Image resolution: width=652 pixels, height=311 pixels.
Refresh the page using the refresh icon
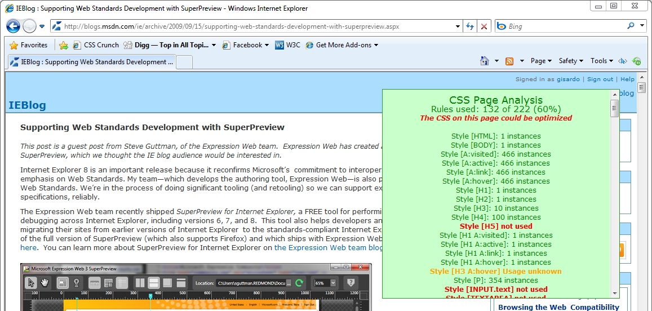pyautogui.click(x=470, y=26)
